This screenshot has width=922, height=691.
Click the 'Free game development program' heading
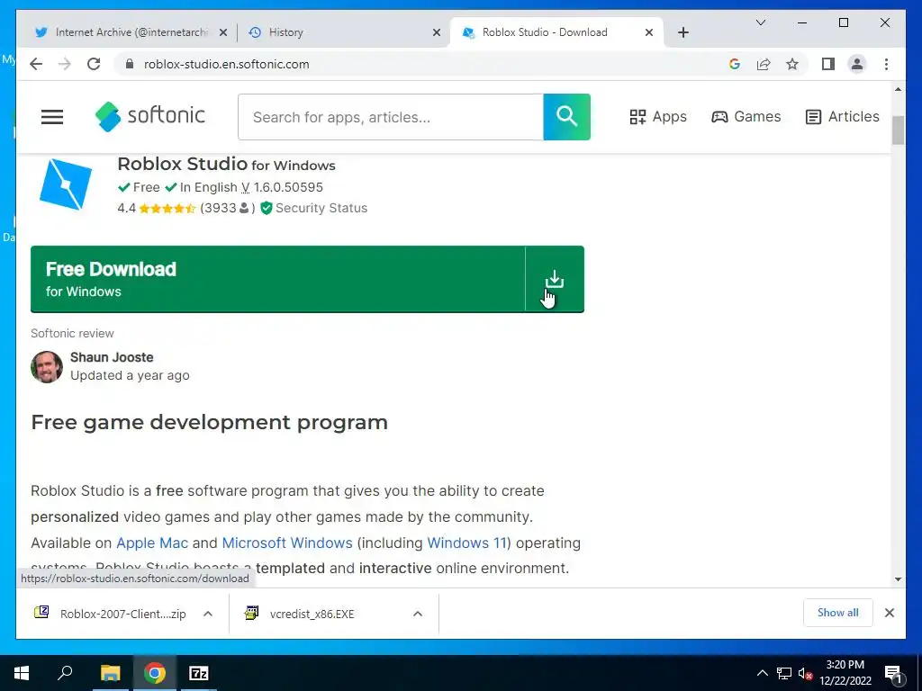coord(209,423)
